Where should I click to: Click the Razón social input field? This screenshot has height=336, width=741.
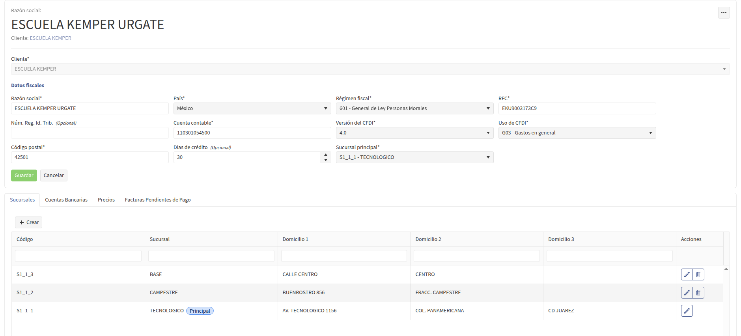coord(90,108)
